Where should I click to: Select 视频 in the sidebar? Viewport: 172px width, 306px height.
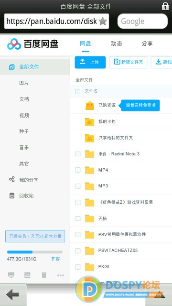click(x=24, y=115)
